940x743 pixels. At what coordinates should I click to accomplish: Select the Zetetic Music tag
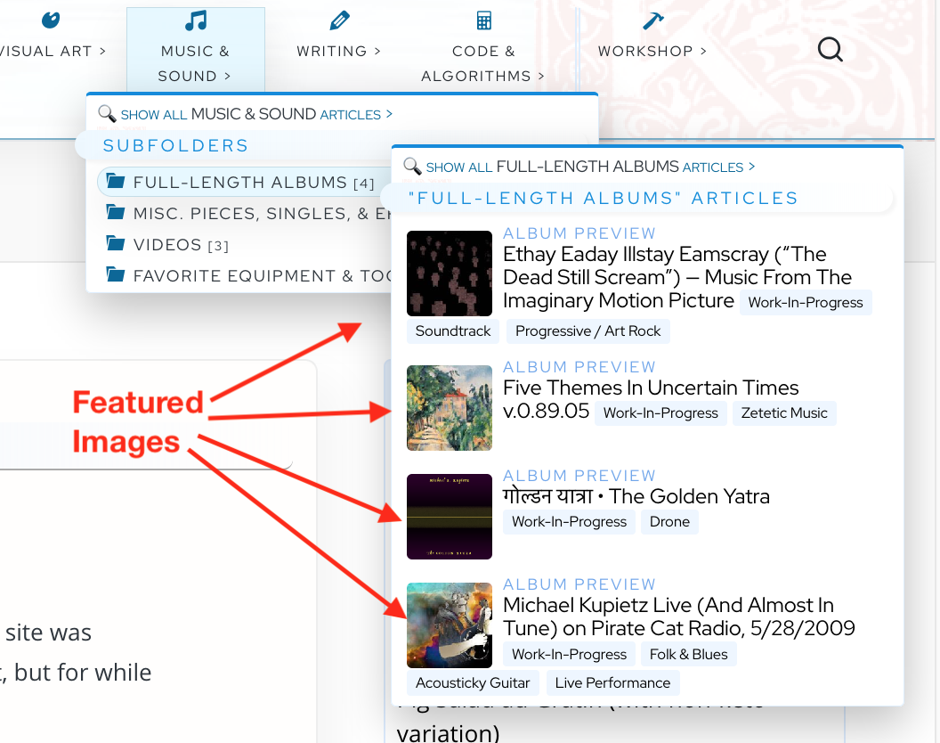point(784,413)
